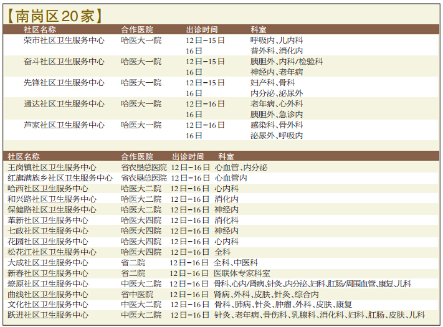Viewport: 443px width, 327px height.
Task: Select 普外科、消化内 department text
Action: tap(277, 51)
